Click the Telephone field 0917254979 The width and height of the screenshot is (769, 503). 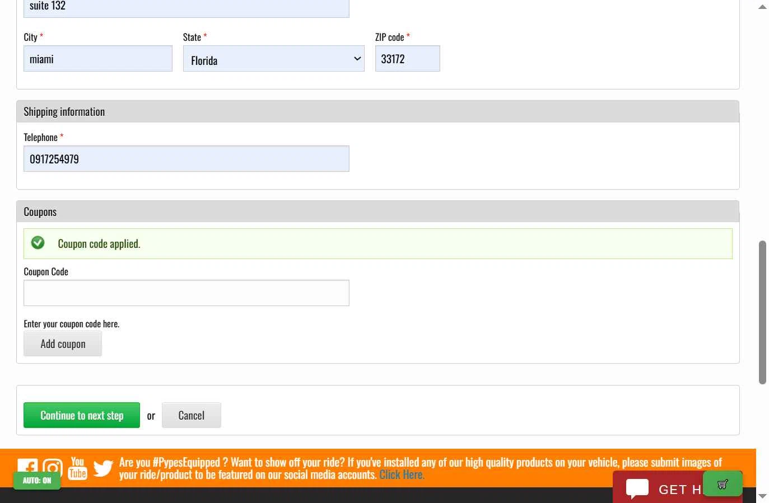coord(187,159)
